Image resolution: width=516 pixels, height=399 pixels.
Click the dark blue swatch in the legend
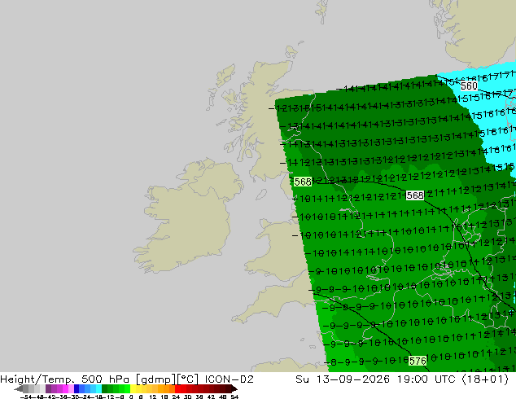point(77,388)
